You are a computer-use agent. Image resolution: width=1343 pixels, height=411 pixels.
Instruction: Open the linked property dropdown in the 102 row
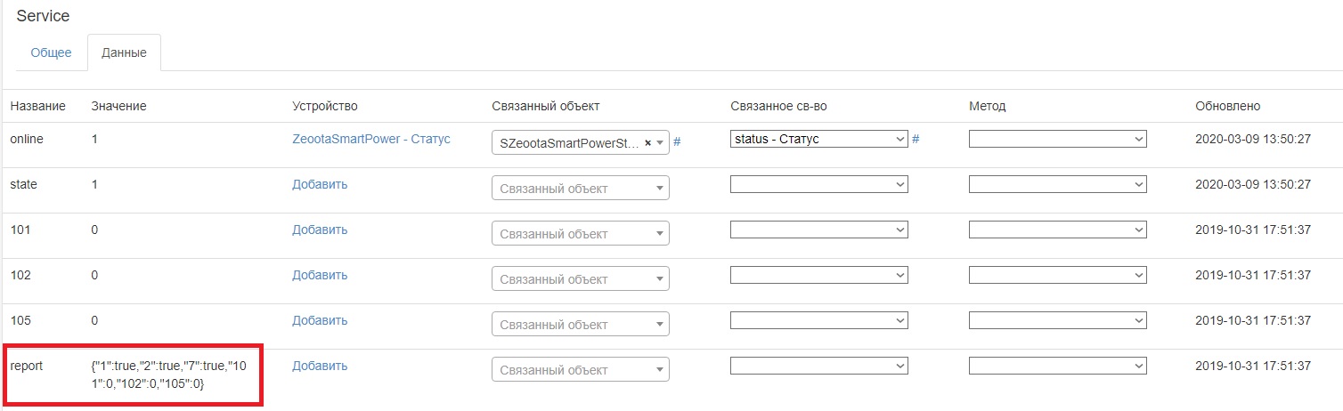tap(818, 275)
